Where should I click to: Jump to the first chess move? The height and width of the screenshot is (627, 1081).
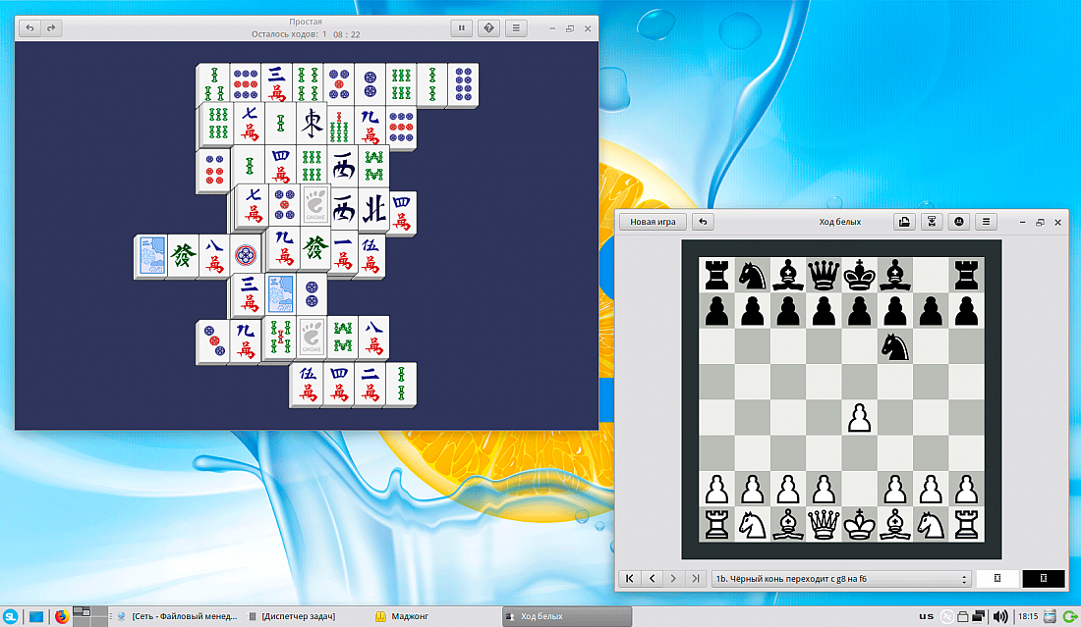629,579
